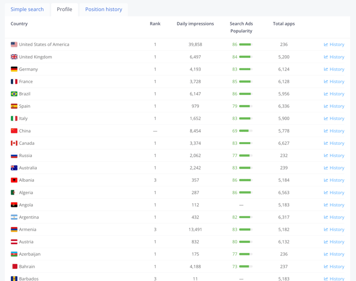The width and height of the screenshot is (356, 281).
Task: Open History link for Armenia
Action: [x=334, y=230]
